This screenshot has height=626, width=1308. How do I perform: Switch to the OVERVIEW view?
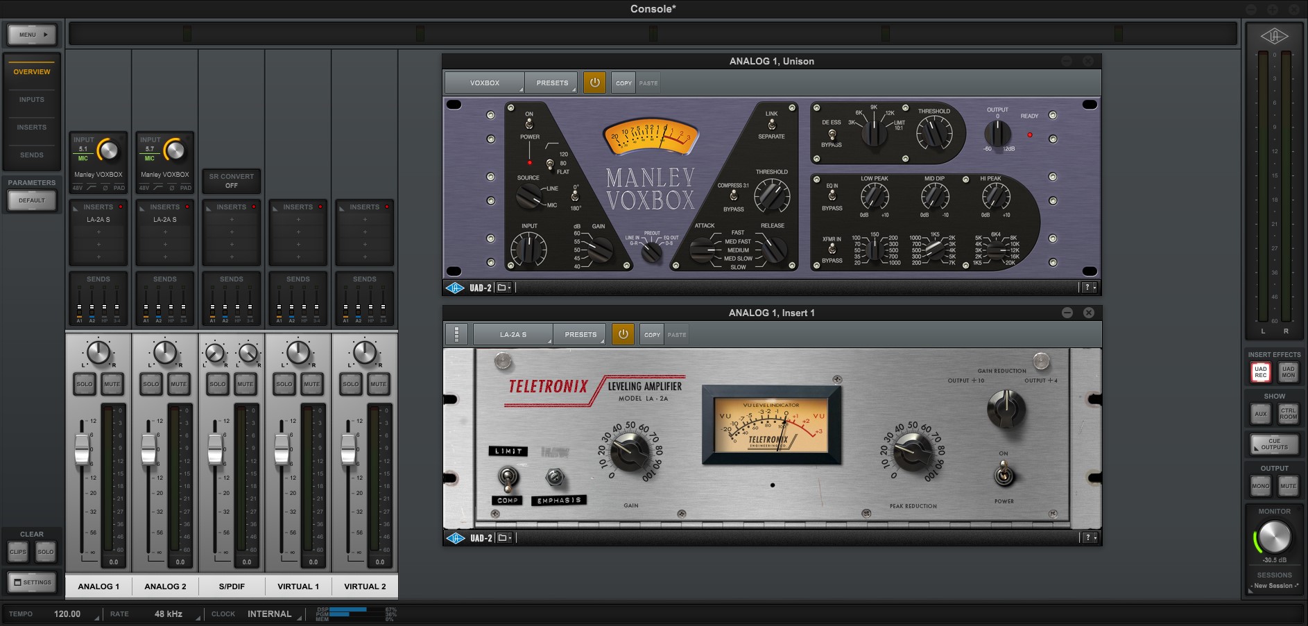[x=32, y=71]
